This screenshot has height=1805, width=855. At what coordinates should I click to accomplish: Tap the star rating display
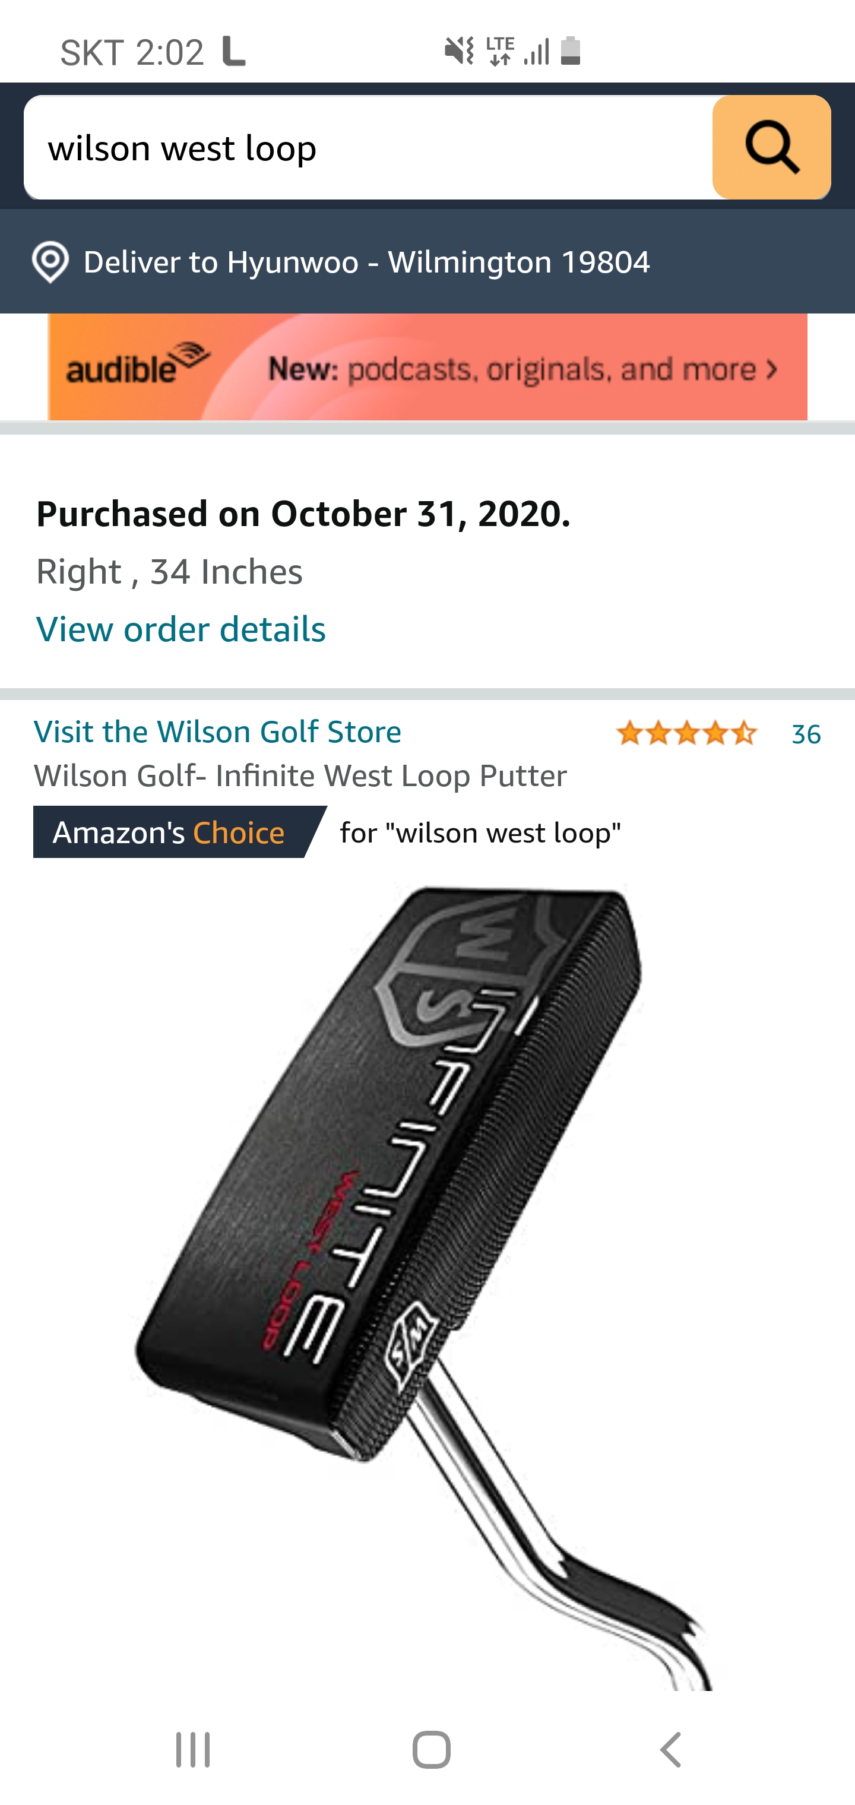pyautogui.click(x=686, y=734)
